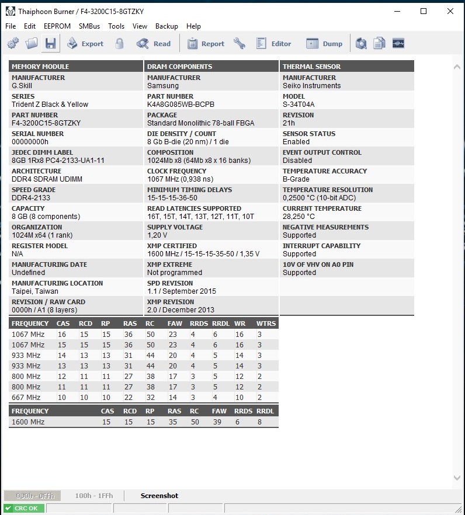The height and width of the screenshot is (515, 465).
Task: Click the open folder icon in toolbar
Action: (32, 43)
